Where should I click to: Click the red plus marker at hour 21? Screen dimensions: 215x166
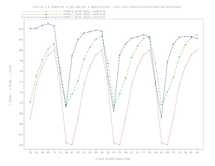(72, 145)
